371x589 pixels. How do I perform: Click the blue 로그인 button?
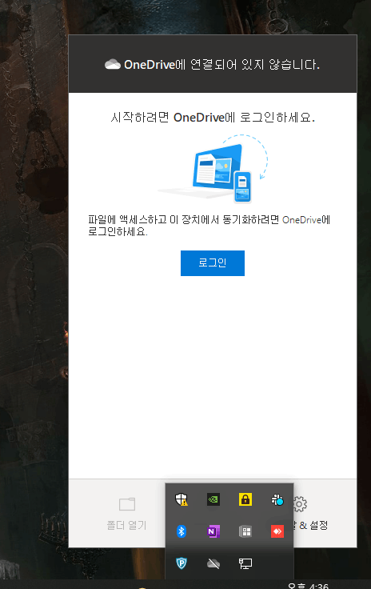click(x=213, y=263)
